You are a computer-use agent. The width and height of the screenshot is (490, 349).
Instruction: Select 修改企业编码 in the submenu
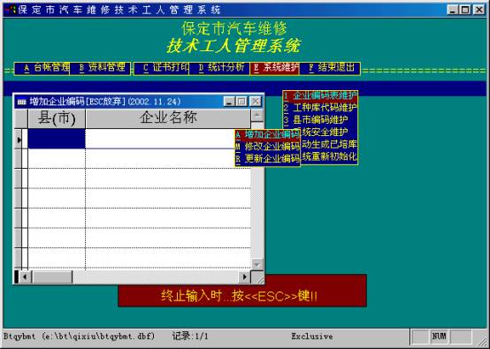click(268, 147)
